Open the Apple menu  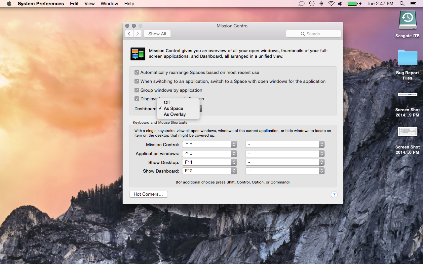point(9,4)
